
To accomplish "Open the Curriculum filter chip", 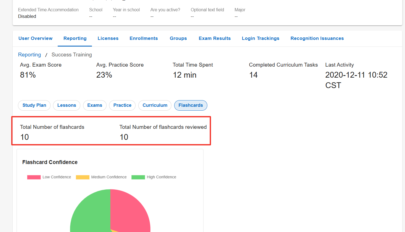I will [155, 105].
